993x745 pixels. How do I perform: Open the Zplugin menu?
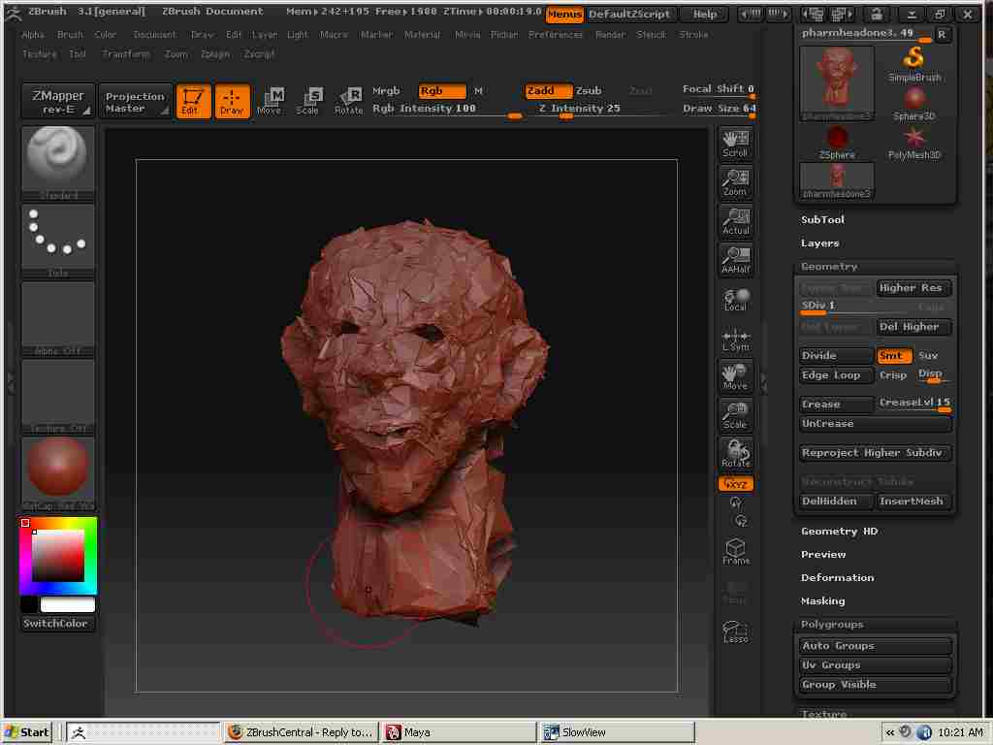[x=215, y=54]
